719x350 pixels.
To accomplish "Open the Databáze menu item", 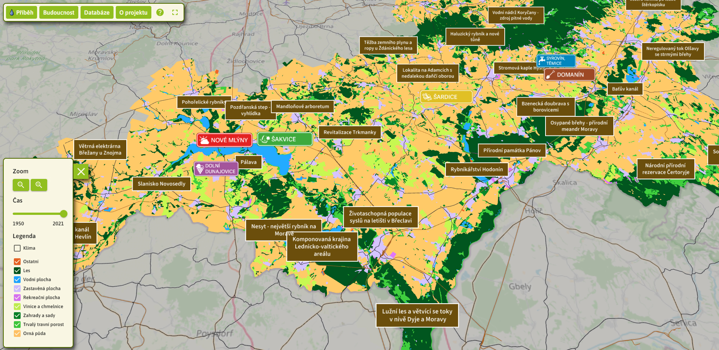I will [97, 12].
